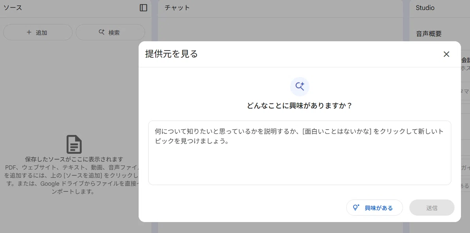The width and height of the screenshot is (470, 233).
Task: Click the 音声概要 heading
Action: pyautogui.click(x=428, y=34)
